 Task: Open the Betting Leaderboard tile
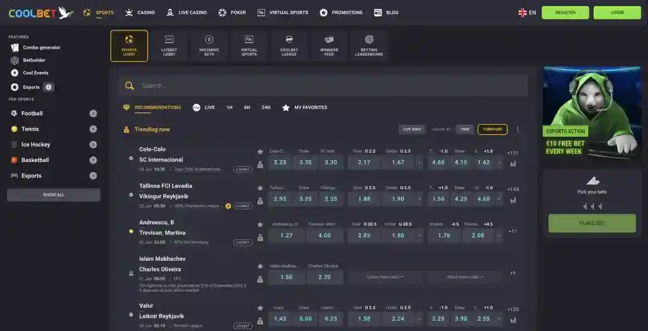point(369,46)
